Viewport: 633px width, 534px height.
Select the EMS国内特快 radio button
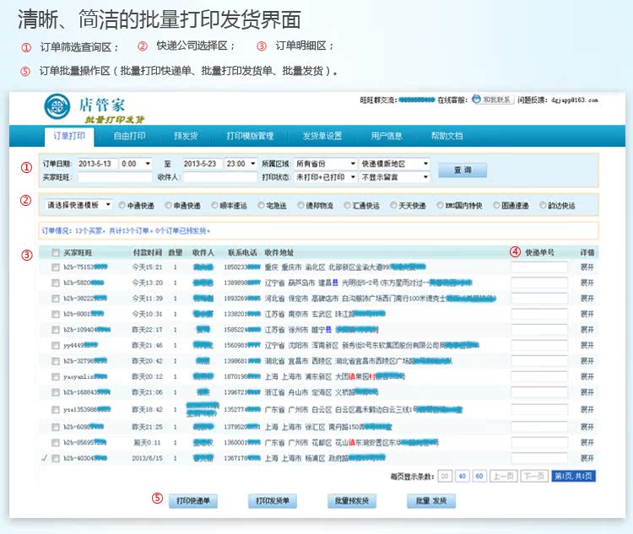[x=440, y=206]
